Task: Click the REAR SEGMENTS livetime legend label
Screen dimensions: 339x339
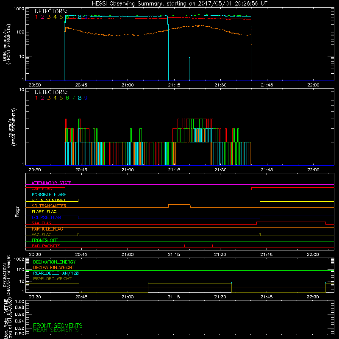Action: [x=56, y=330]
